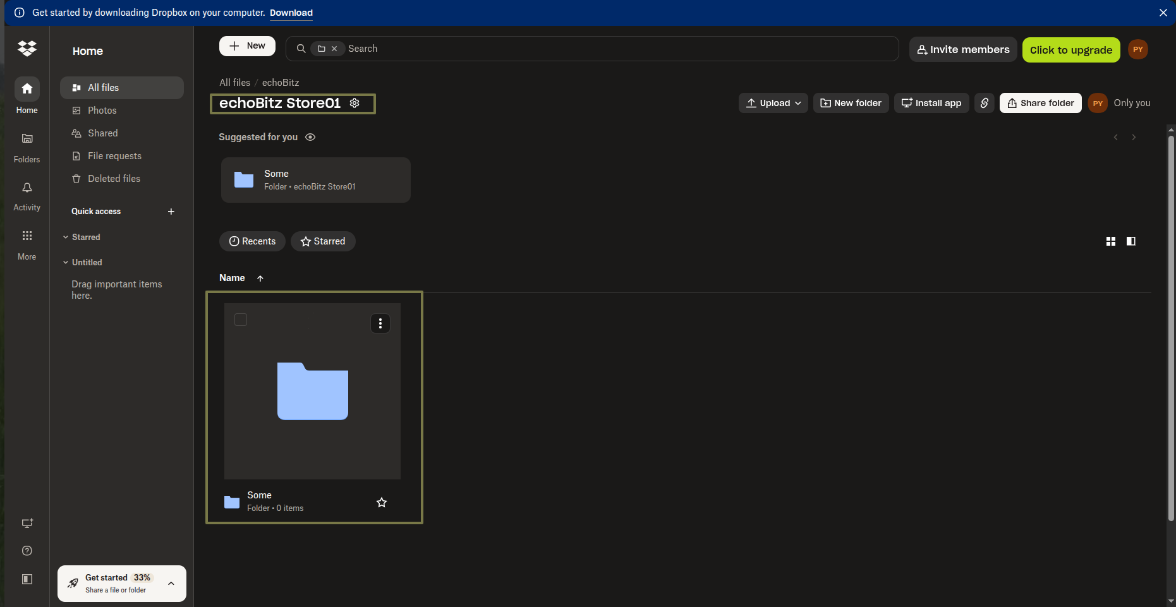Click the Download link in banner

point(291,13)
